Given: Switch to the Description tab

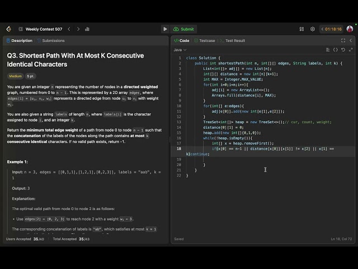Looking at the screenshot, I should coord(20,40).
